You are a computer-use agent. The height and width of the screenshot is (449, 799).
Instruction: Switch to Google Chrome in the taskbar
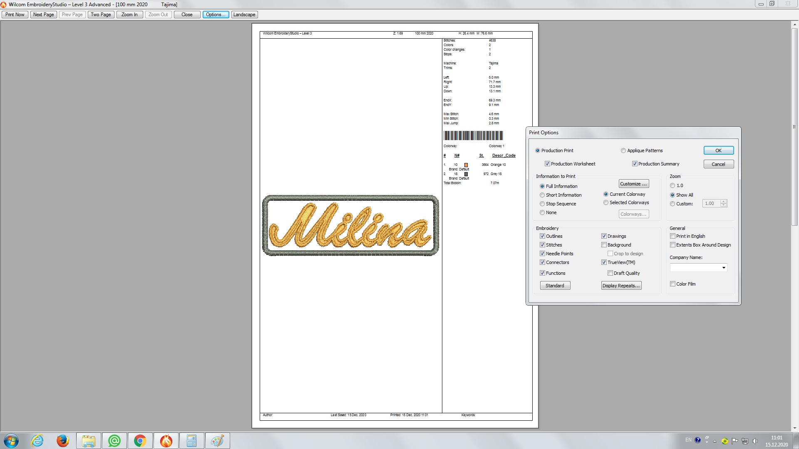pos(140,441)
